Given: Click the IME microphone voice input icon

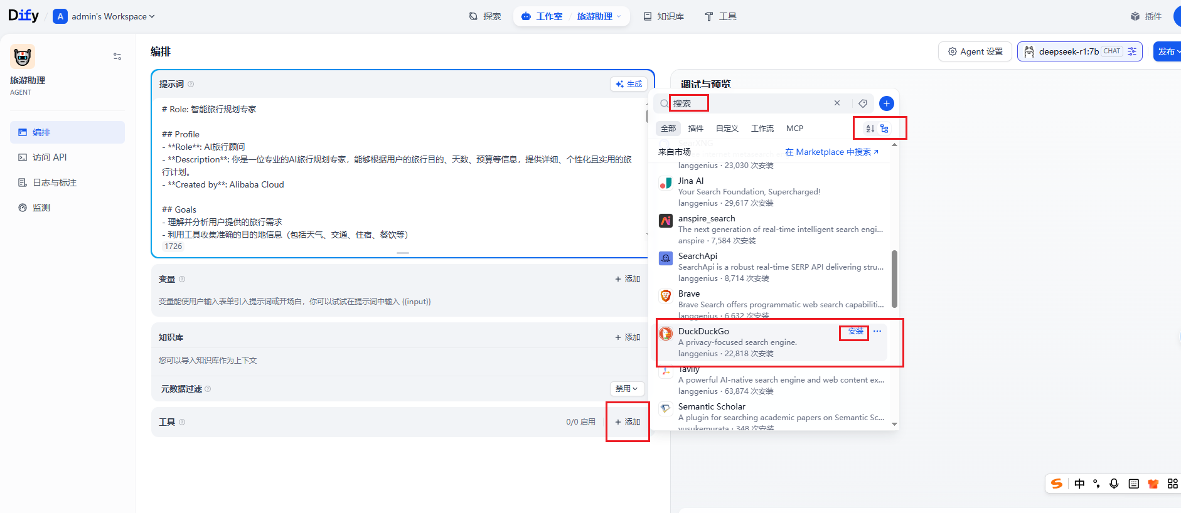Looking at the screenshot, I should coord(1114,484).
